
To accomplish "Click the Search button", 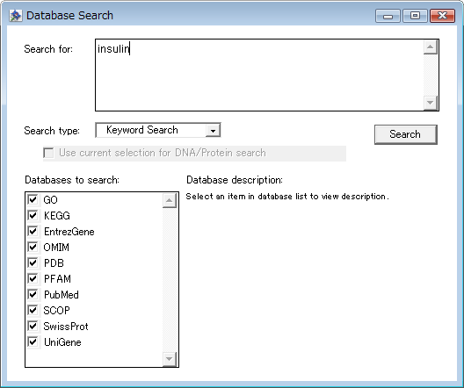I will click(x=406, y=134).
